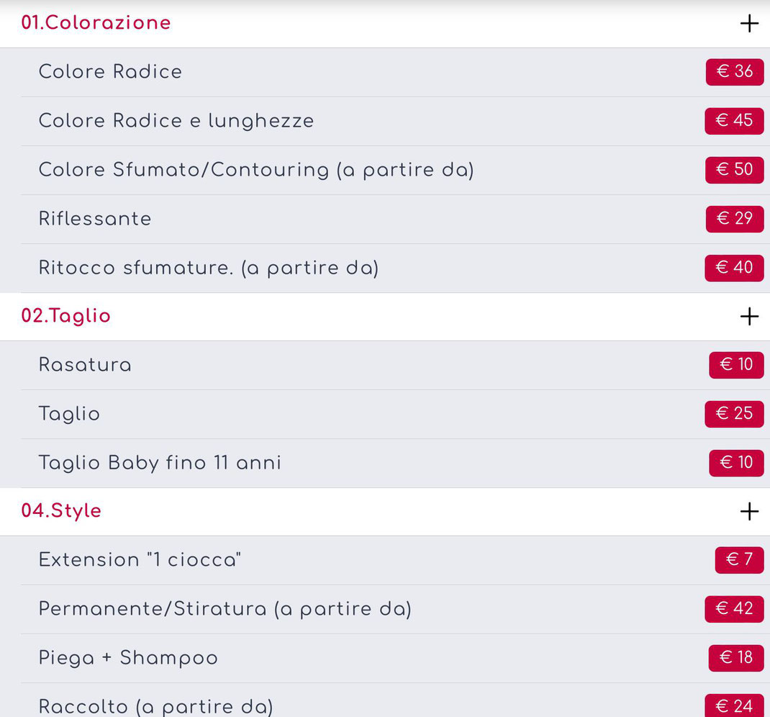
Task: Toggle the 02.Taglio plus icon
Action: 749,316
